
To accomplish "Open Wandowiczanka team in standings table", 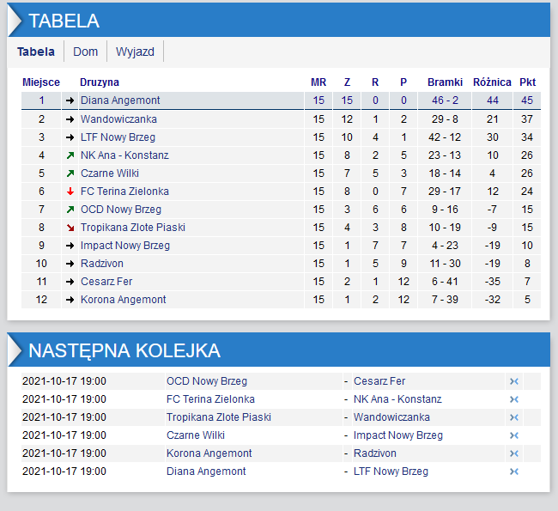I will click(118, 119).
